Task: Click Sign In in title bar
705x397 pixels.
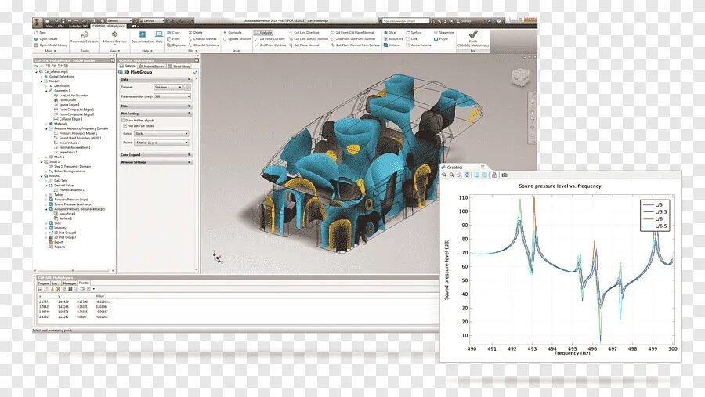Action: [464, 20]
